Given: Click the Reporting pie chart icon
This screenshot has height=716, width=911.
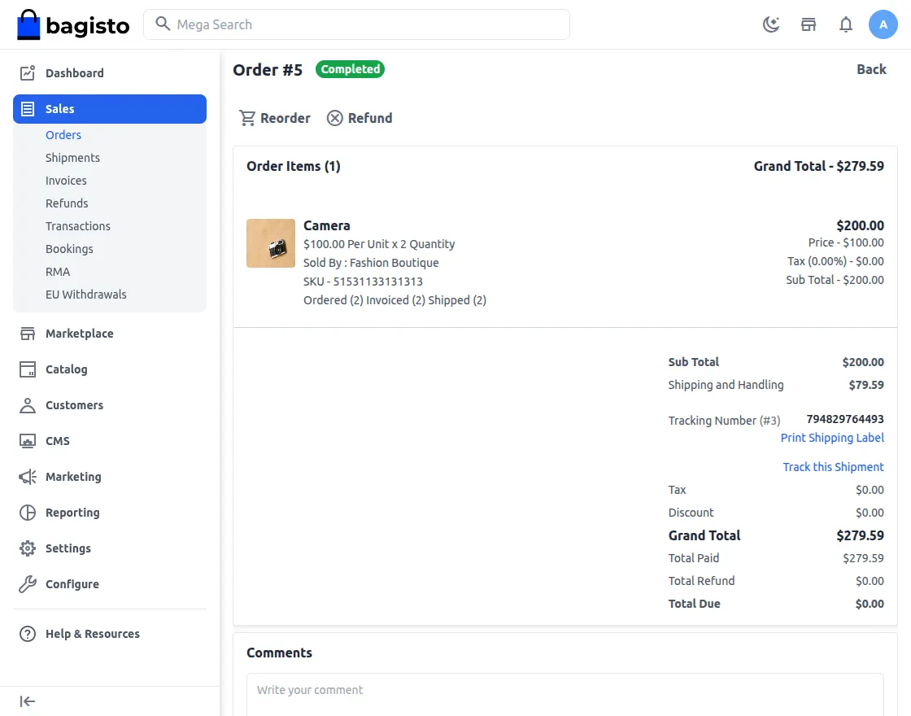Looking at the screenshot, I should point(28,512).
